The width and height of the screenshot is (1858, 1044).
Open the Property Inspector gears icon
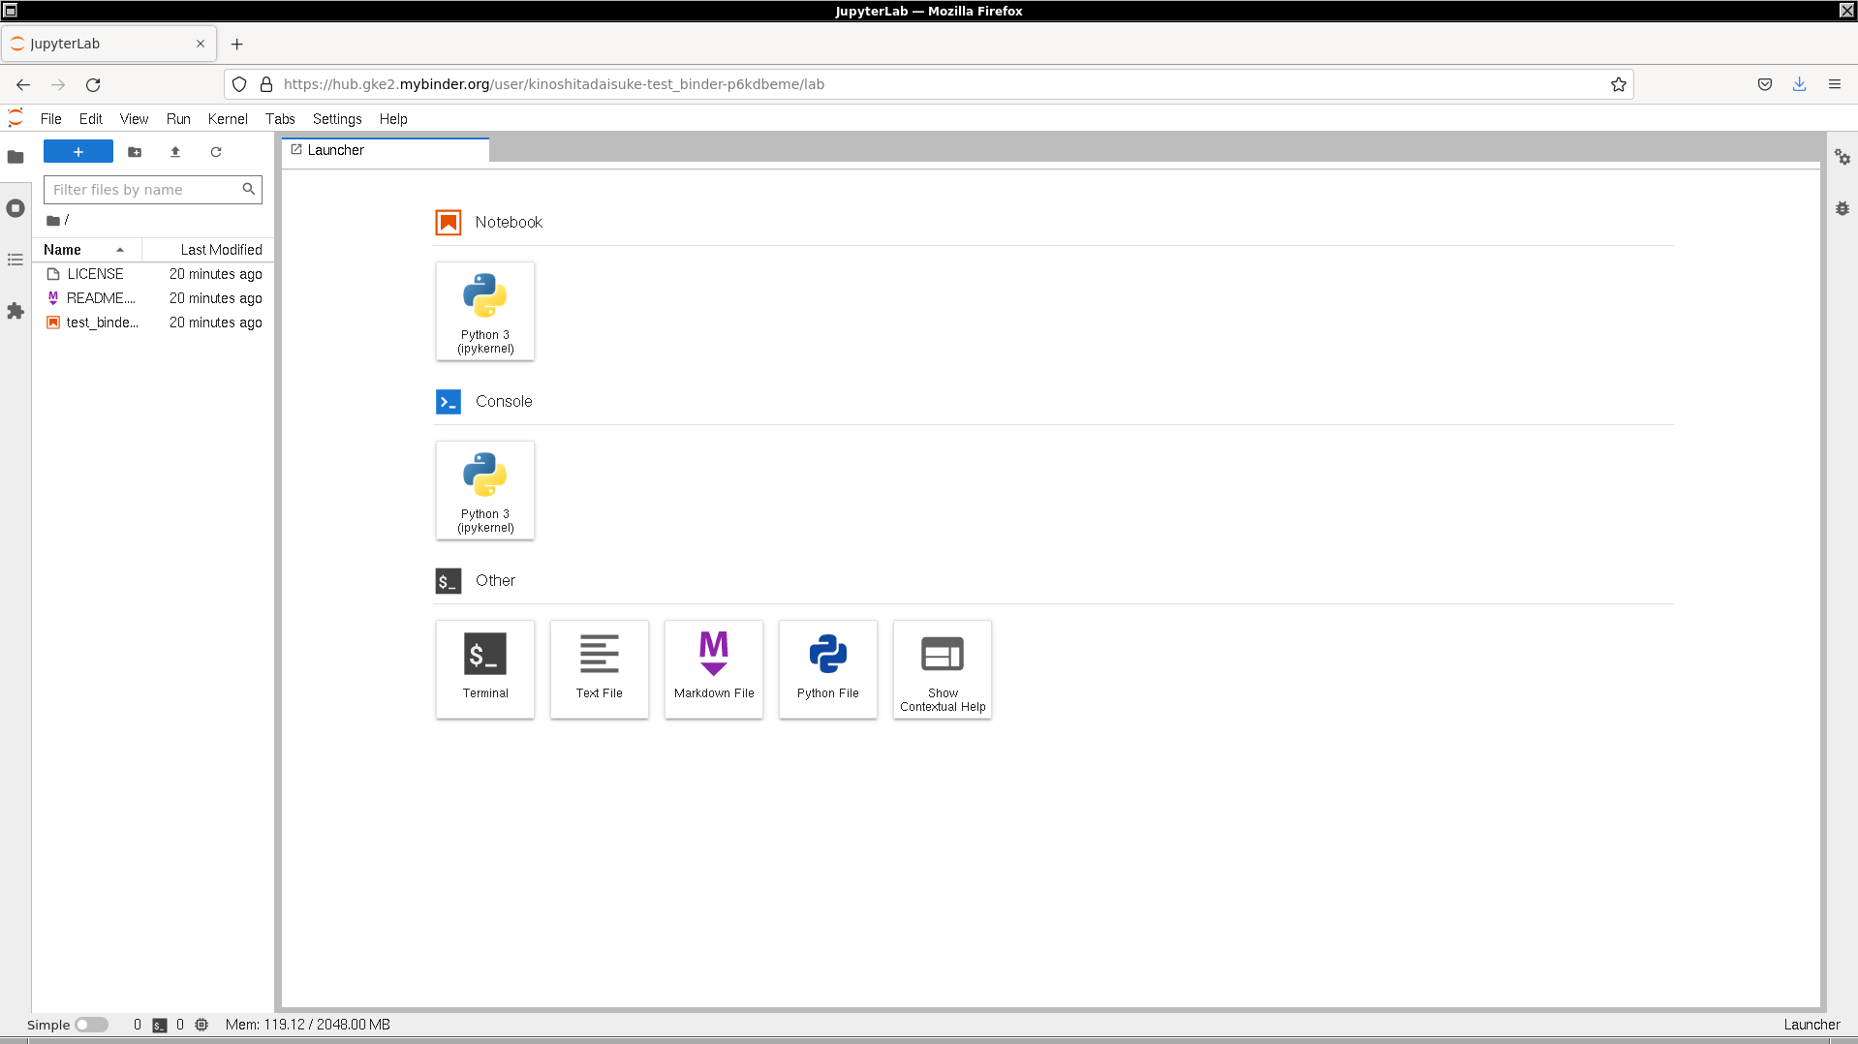[1842, 157]
